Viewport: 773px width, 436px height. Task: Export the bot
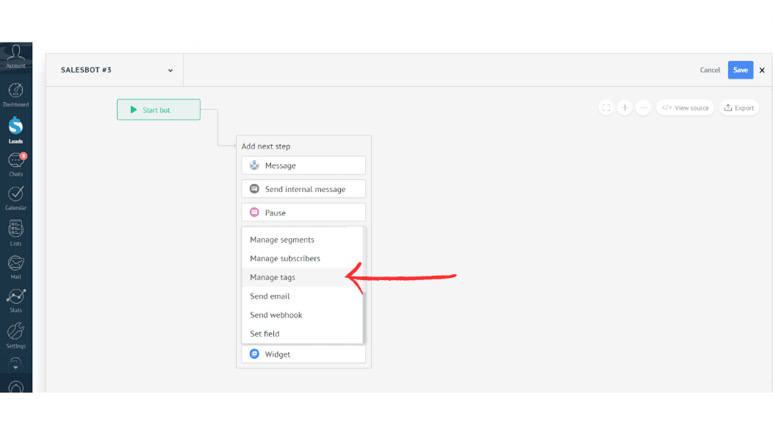tap(738, 107)
